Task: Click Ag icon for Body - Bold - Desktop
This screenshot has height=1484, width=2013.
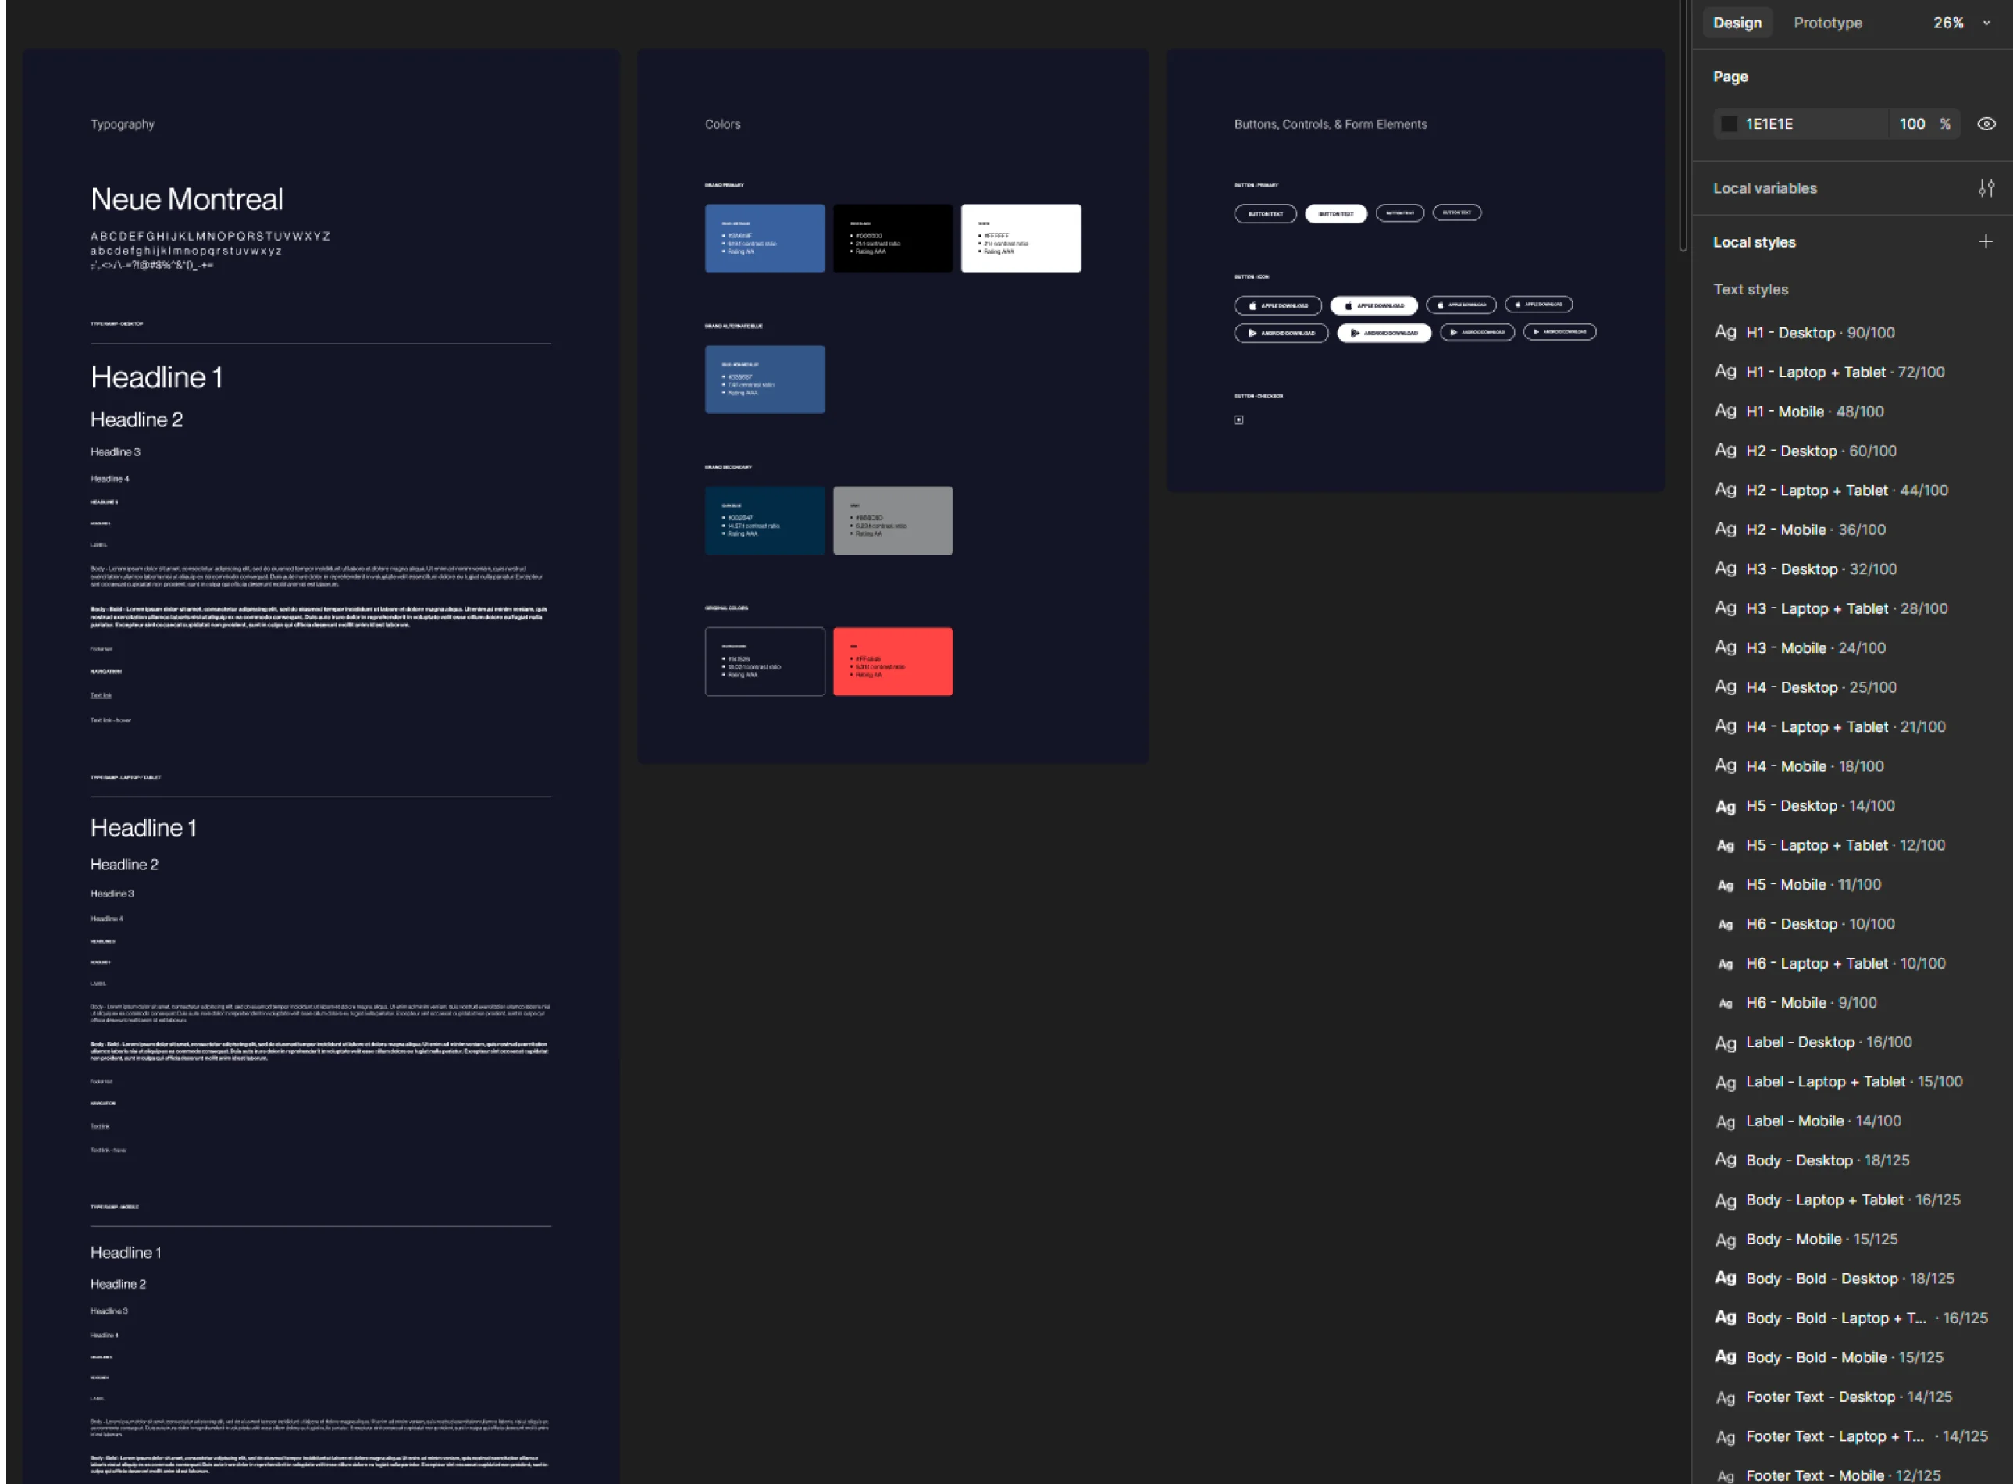Action: click(x=1725, y=1277)
